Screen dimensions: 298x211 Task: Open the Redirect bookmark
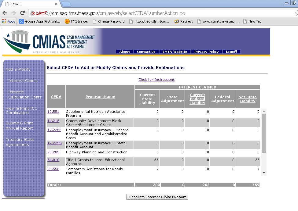click(183, 21)
